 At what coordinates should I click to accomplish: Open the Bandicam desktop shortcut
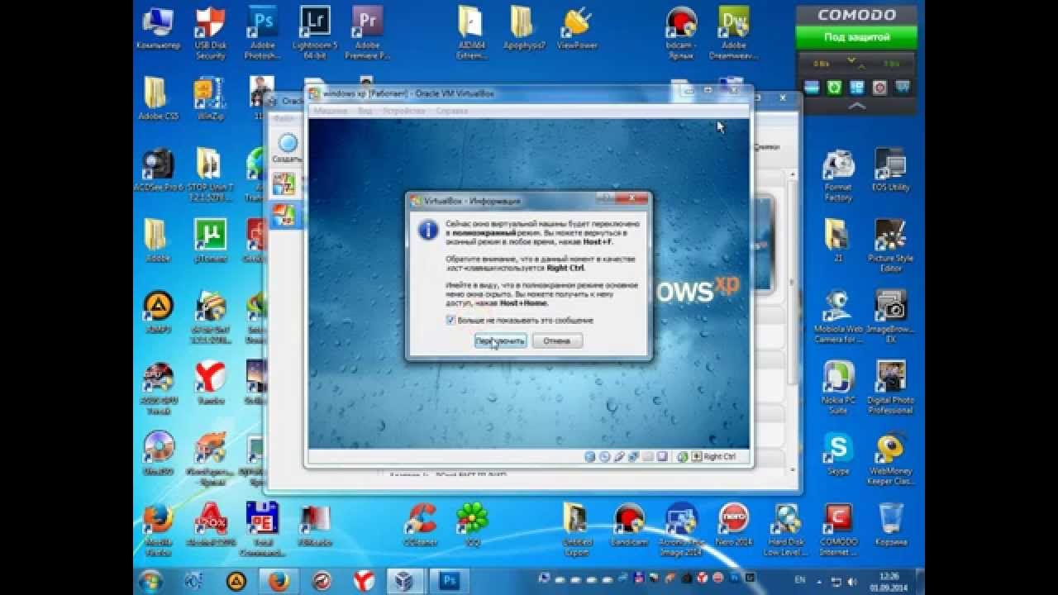pos(629,525)
